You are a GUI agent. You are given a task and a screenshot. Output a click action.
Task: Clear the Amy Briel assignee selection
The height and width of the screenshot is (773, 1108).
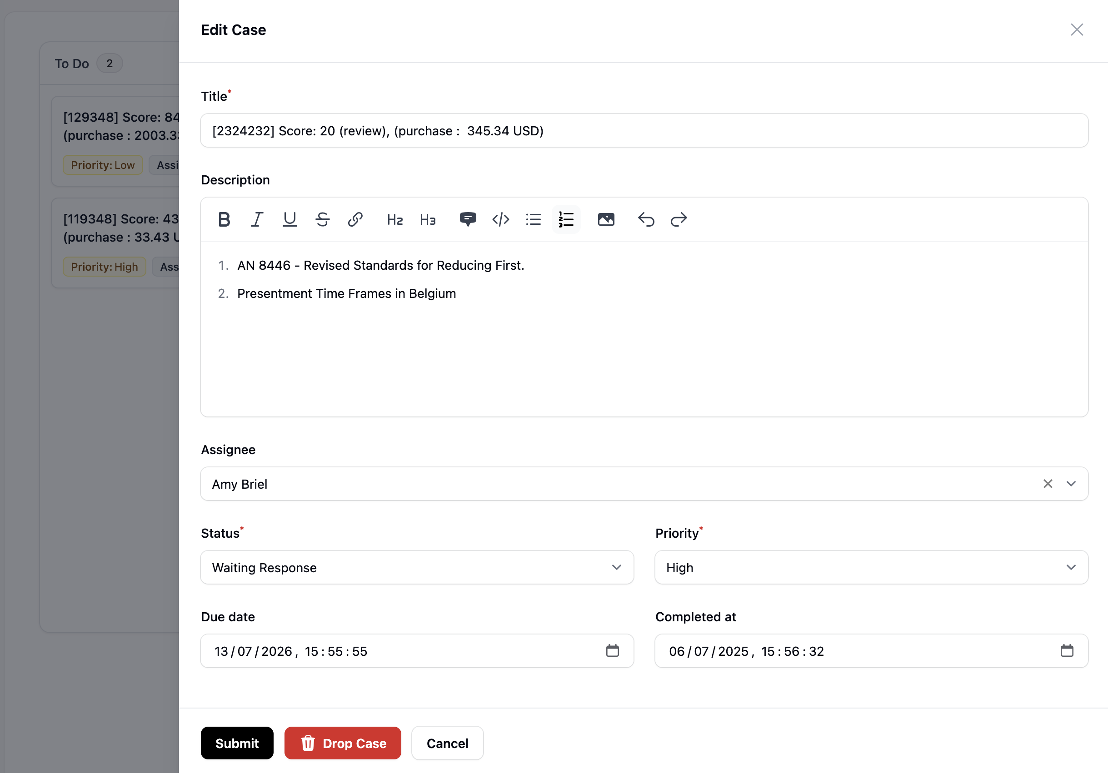pyautogui.click(x=1047, y=484)
